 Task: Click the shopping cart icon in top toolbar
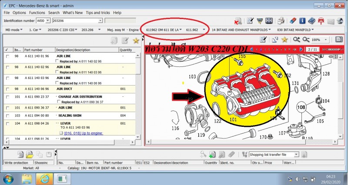(259, 21)
